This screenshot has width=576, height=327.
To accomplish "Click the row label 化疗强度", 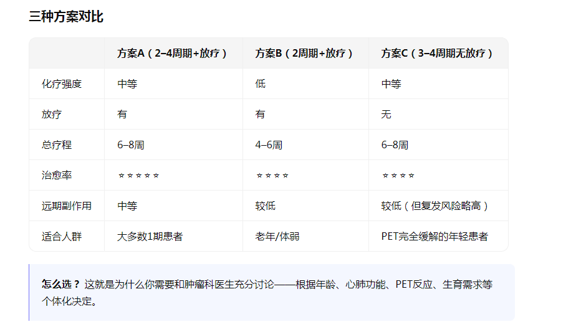I will pyautogui.click(x=62, y=83).
